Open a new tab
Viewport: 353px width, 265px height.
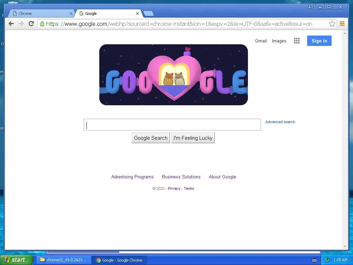tap(149, 14)
